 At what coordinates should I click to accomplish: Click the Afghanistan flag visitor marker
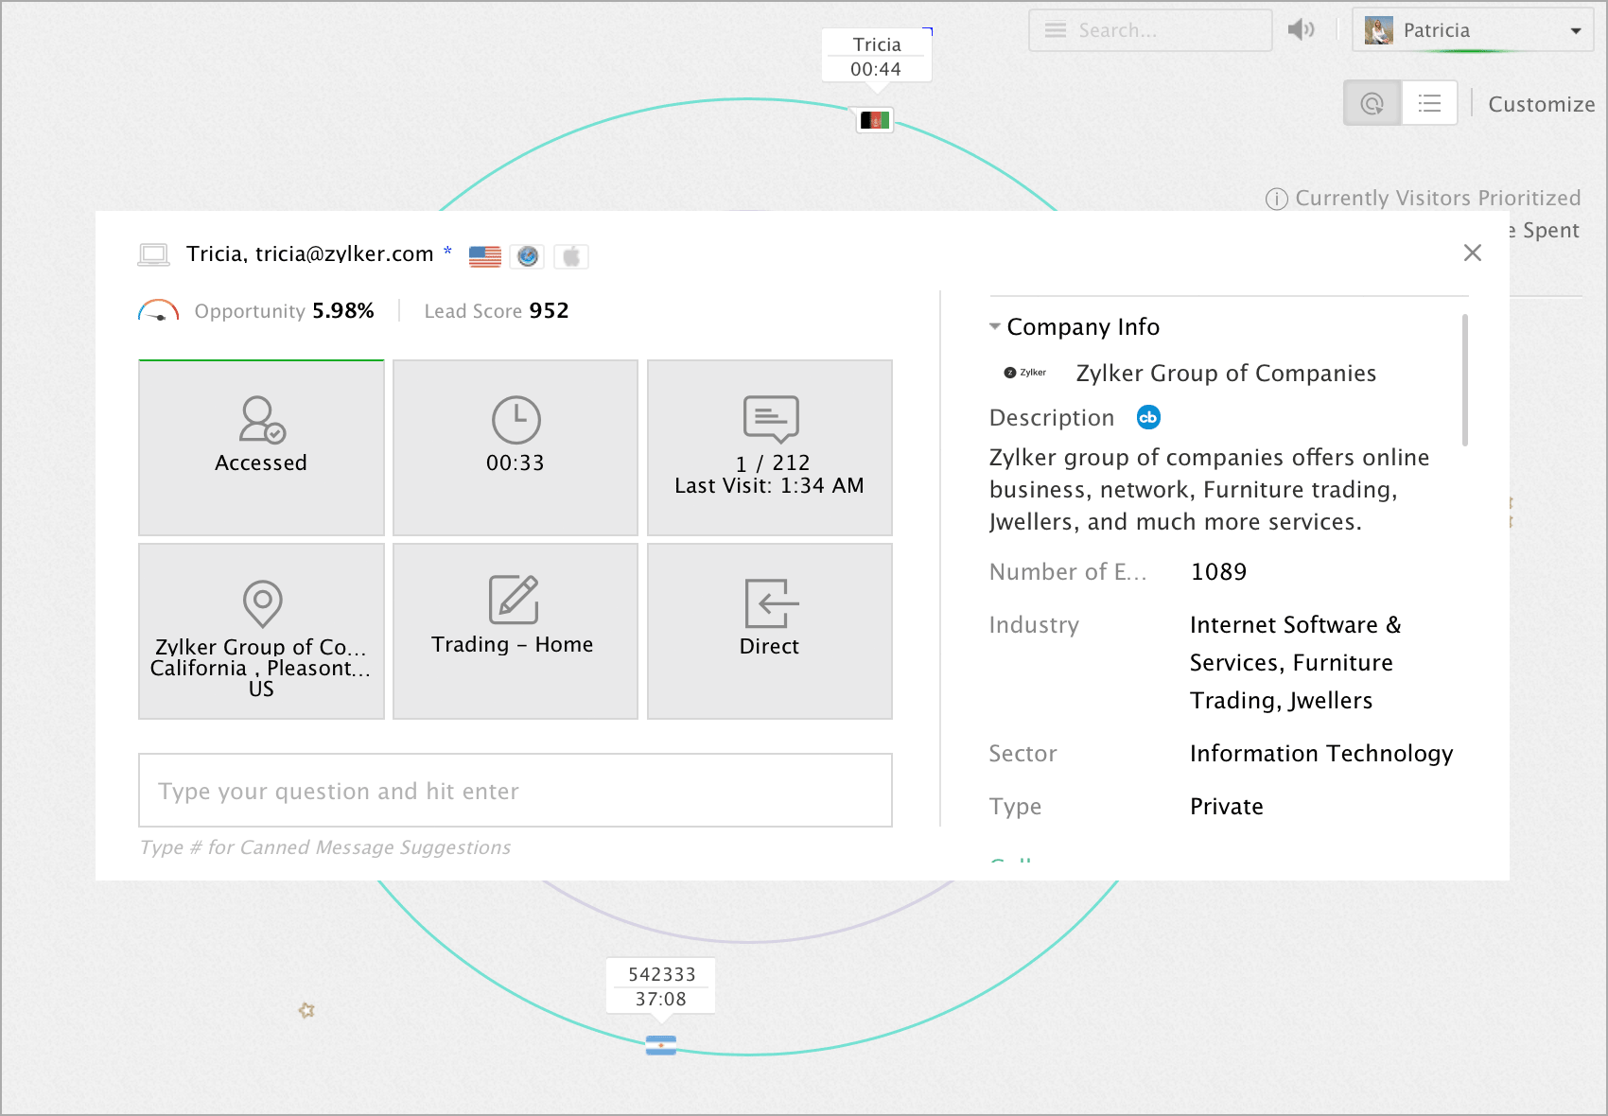(875, 120)
